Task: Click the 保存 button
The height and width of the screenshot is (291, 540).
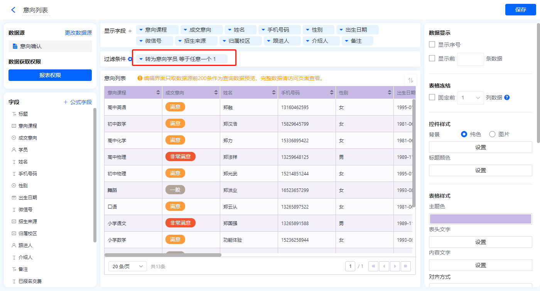Action: point(520,10)
